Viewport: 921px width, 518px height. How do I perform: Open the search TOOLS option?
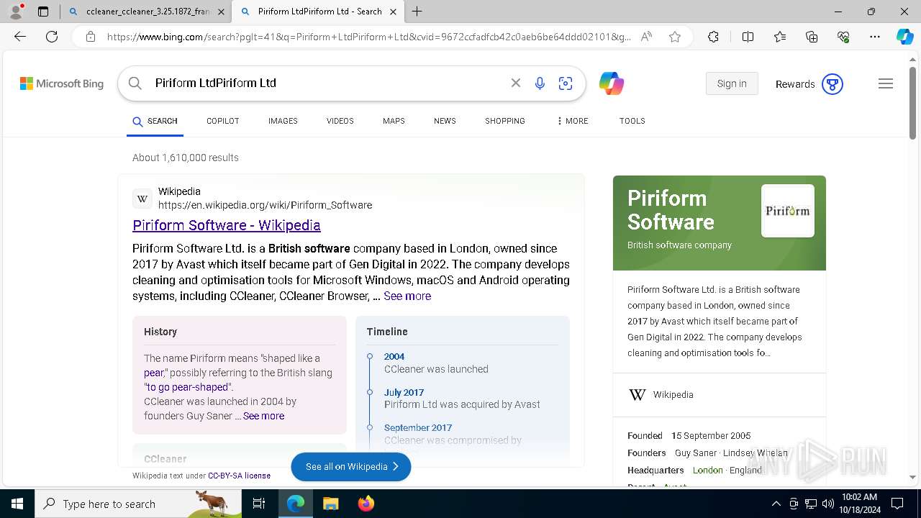(632, 121)
